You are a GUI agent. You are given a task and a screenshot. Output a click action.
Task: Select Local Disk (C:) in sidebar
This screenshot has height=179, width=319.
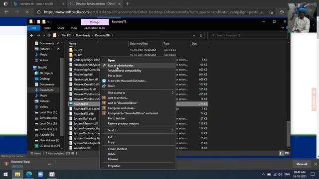[48, 112]
